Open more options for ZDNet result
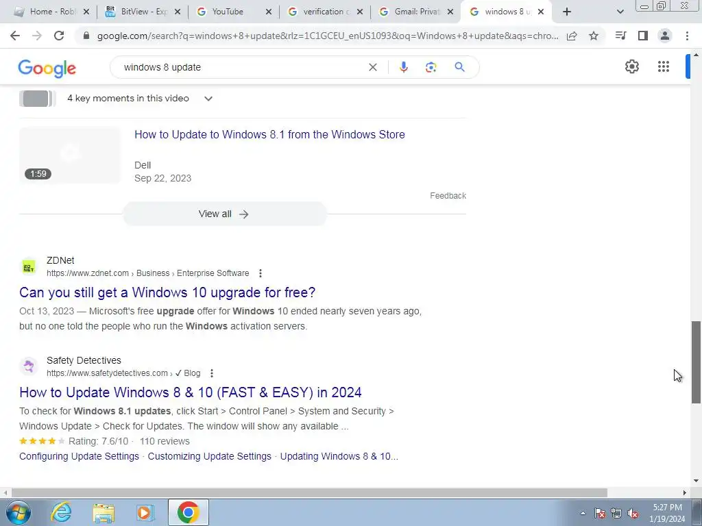Viewport: 702px width, 526px height. tap(260, 273)
